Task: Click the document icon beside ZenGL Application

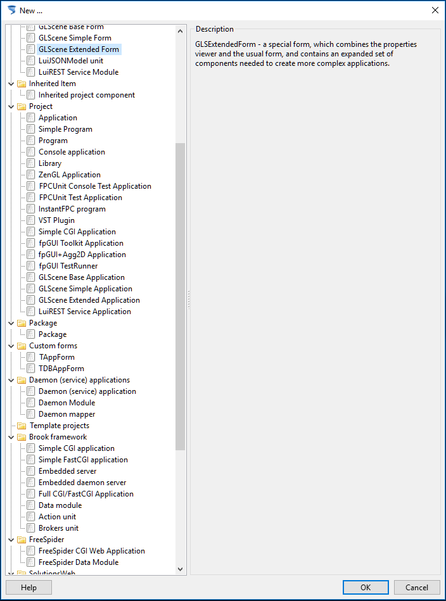Action: [30, 175]
